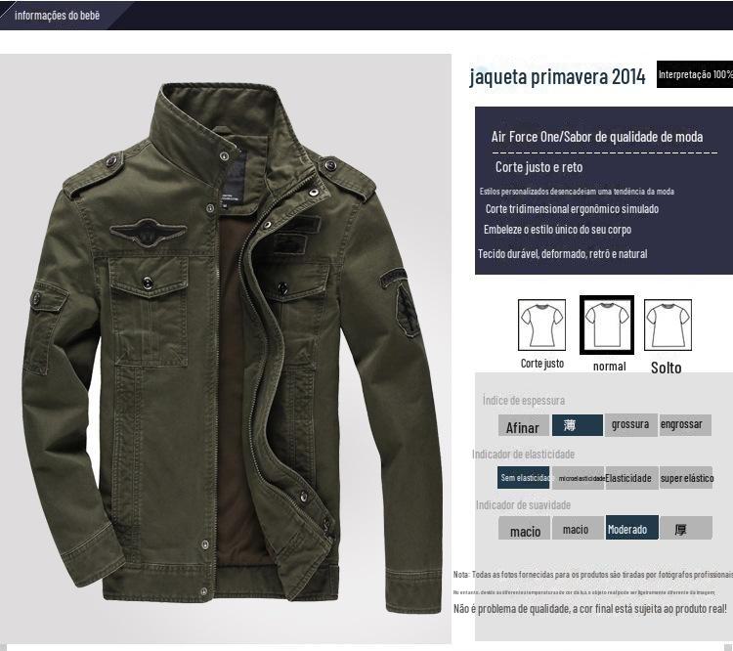
Task: Choose the grossura thickness option
Action: (630, 425)
